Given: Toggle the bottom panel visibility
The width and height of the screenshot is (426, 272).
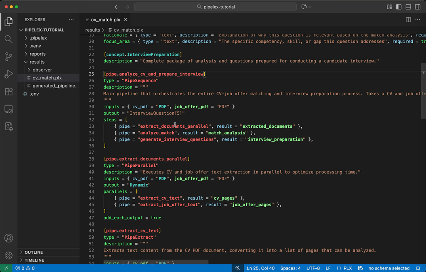Looking at the screenshot, I should coord(408,7).
